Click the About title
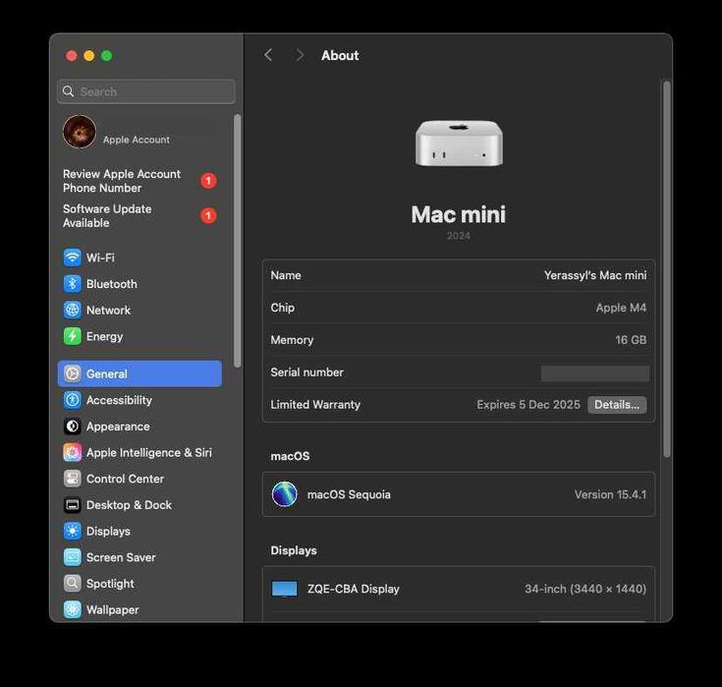Screen dimensions: 722x687 coord(340,55)
